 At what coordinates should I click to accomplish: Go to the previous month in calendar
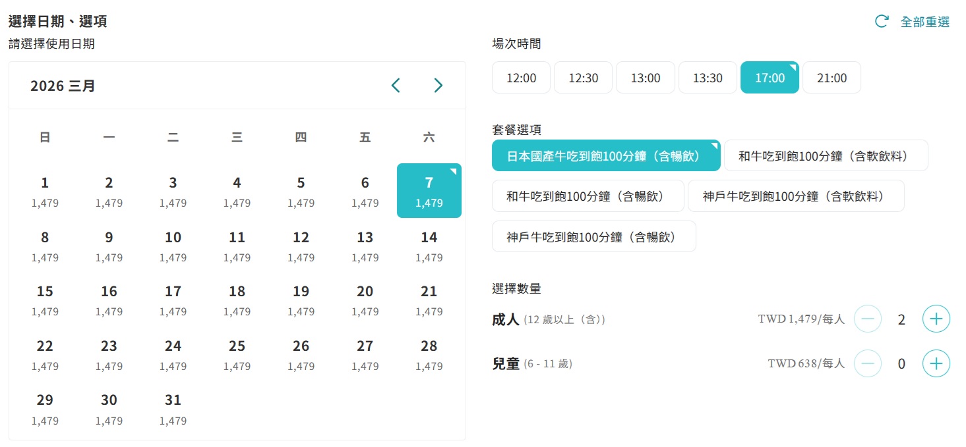click(396, 86)
